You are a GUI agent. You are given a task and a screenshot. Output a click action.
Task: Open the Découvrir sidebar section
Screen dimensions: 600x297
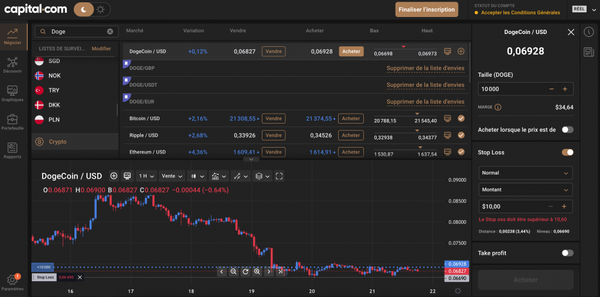point(13,66)
